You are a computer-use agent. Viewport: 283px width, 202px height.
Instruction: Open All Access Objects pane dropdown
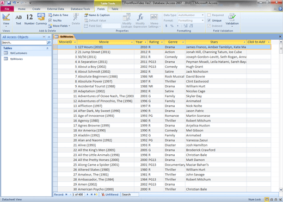[44, 37]
